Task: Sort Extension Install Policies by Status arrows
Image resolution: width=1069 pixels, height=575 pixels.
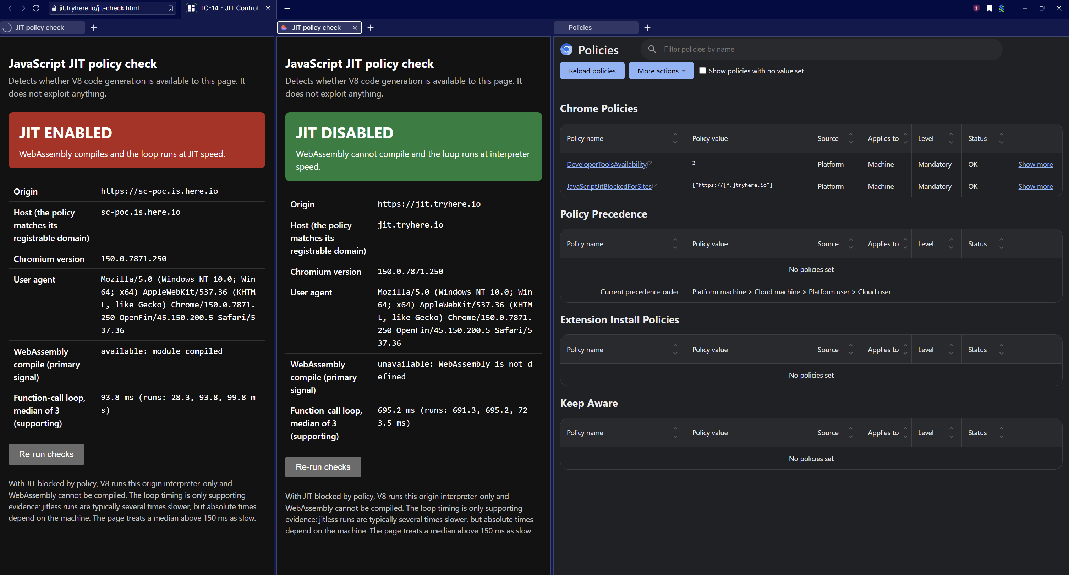Action: [x=1001, y=350]
